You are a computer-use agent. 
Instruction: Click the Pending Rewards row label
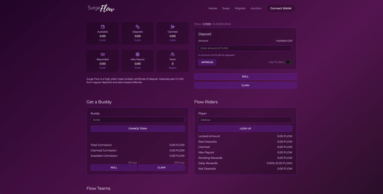(210, 158)
